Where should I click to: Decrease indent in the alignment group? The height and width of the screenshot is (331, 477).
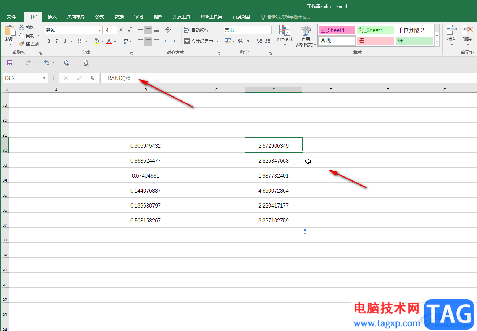pyautogui.click(x=168, y=41)
